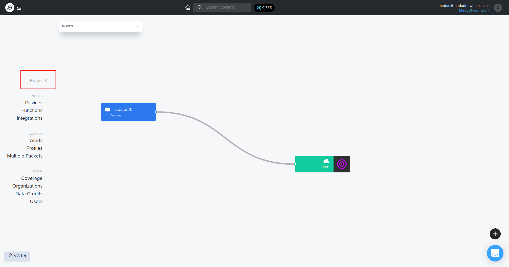The width and height of the screenshot is (509, 267).
Task: Click the wrench icon beside version
Action: [x=10, y=255]
